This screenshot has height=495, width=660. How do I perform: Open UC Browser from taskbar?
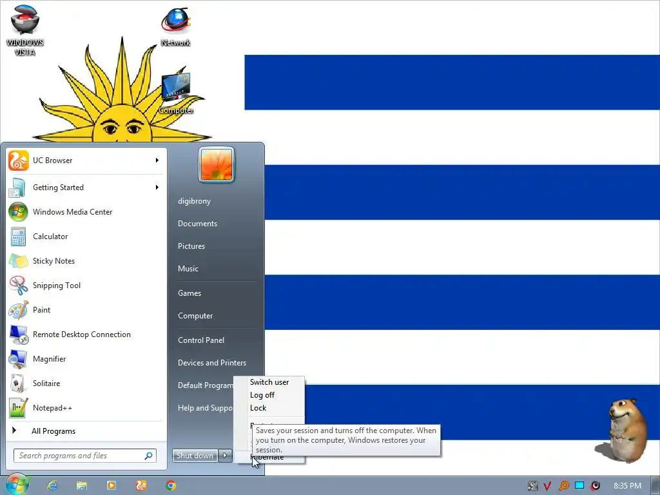click(141, 485)
